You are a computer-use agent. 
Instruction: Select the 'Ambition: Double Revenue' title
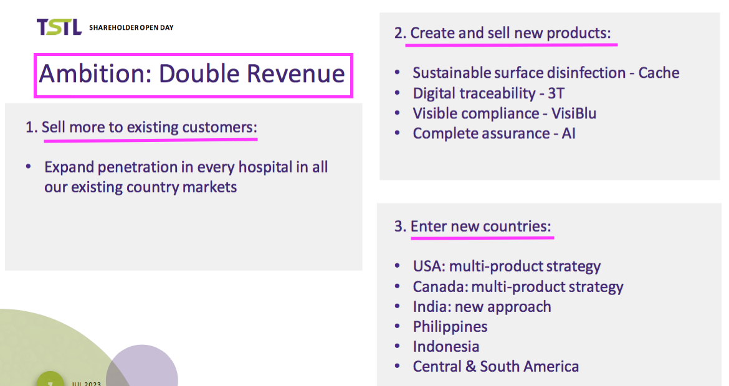(x=192, y=74)
